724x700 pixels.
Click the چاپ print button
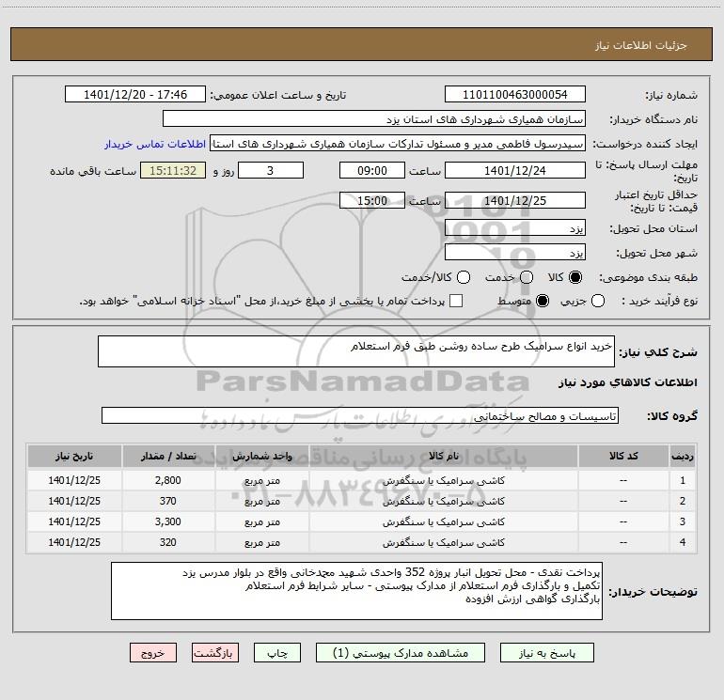coord(277,653)
